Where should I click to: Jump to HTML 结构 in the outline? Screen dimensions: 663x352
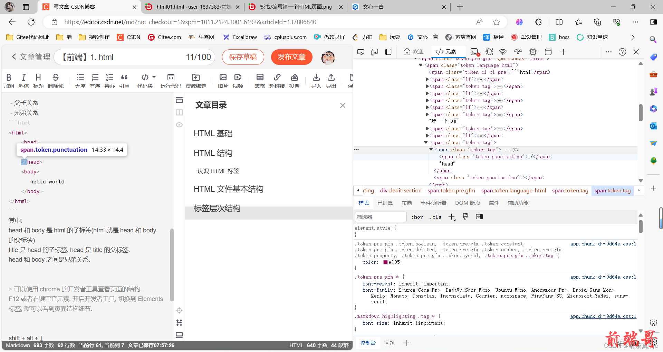[213, 153]
